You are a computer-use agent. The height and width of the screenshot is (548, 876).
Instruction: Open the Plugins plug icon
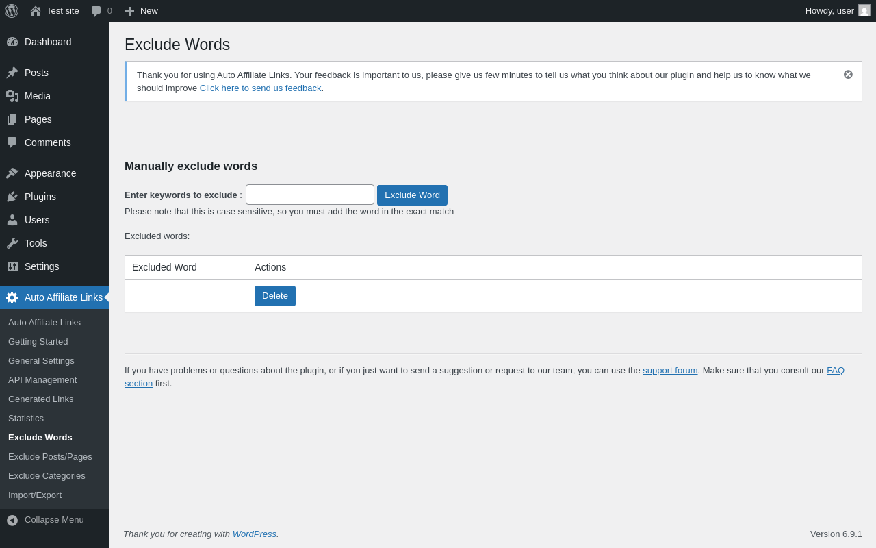click(12, 197)
